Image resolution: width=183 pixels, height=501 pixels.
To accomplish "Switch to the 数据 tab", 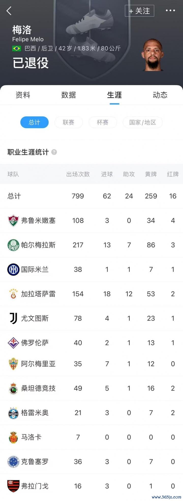I will pyautogui.click(x=69, y=95).
